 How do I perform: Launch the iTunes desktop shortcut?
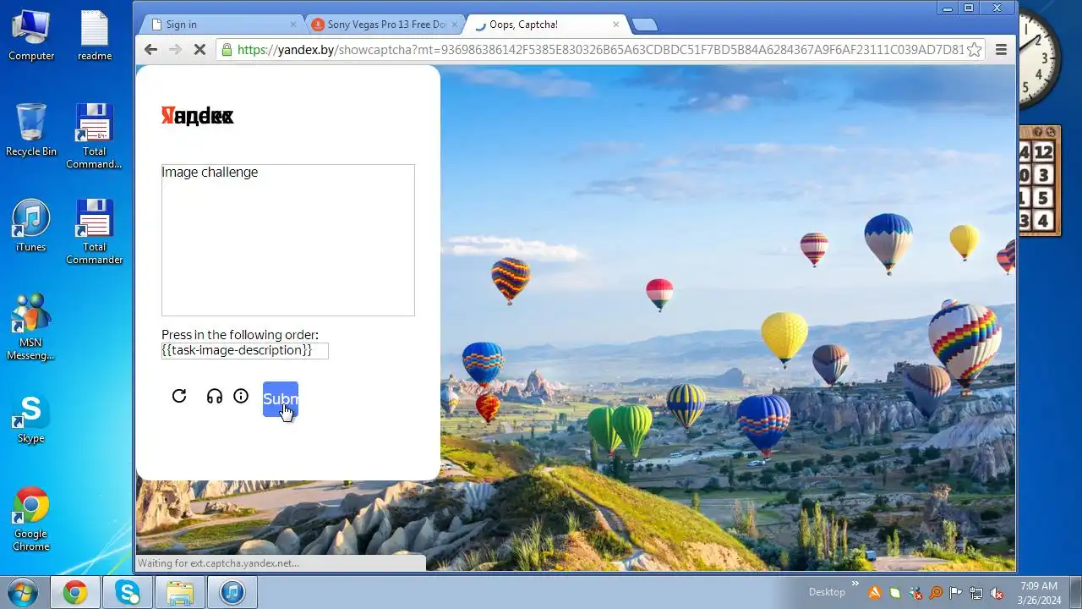tap(31, 226)
